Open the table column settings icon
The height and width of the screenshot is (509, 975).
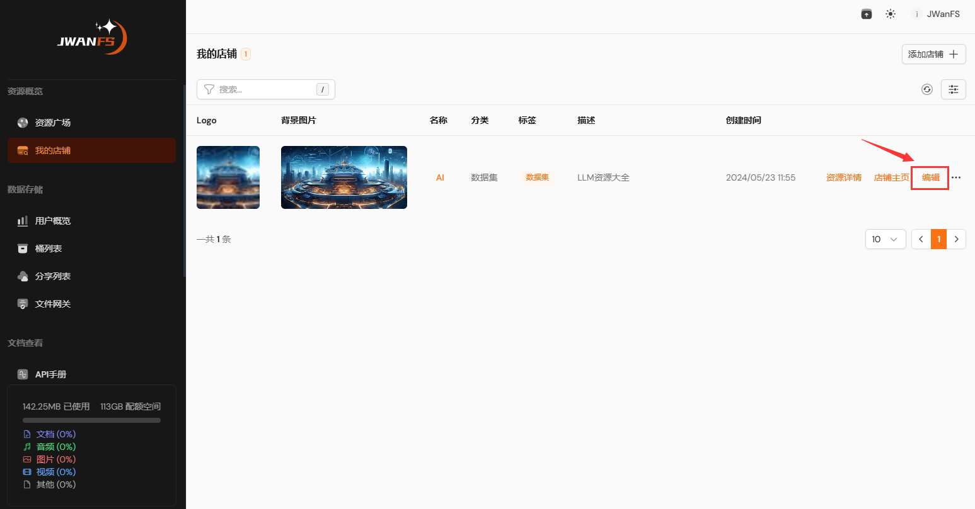(x=953, y=89)
